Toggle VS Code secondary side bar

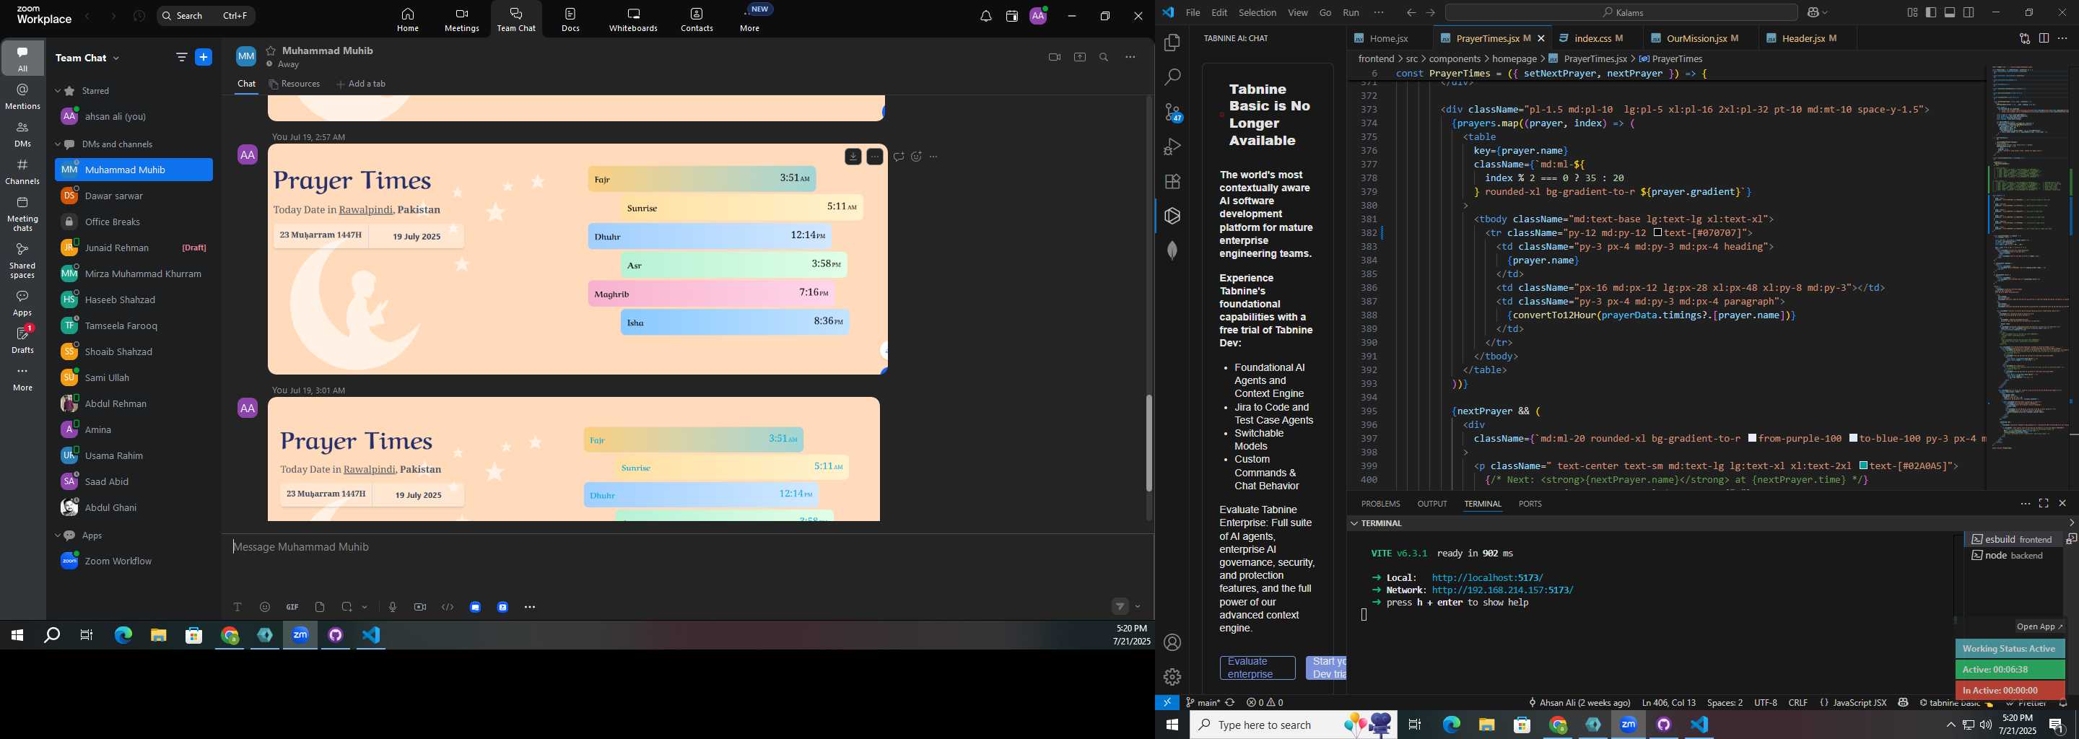point(1969,12)
